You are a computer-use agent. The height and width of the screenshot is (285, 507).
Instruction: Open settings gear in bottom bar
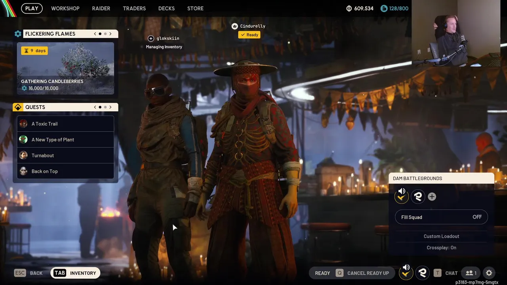(x=489, y=273)
